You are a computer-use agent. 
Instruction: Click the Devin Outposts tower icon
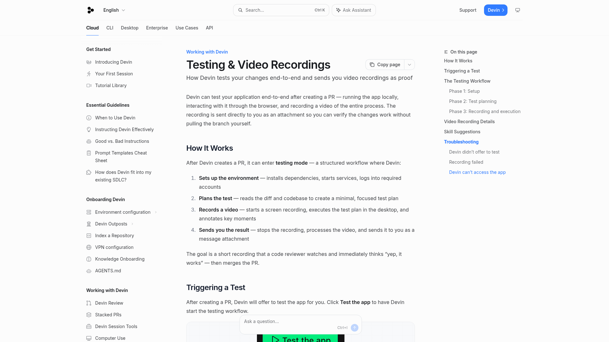[x=89, y=224]
